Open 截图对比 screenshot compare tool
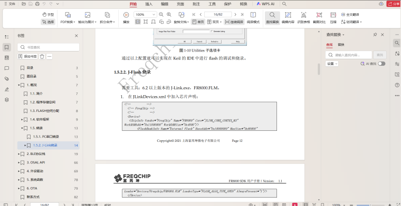Image resolution: width=401 pixels, height=206 pixels. [319, 18]
